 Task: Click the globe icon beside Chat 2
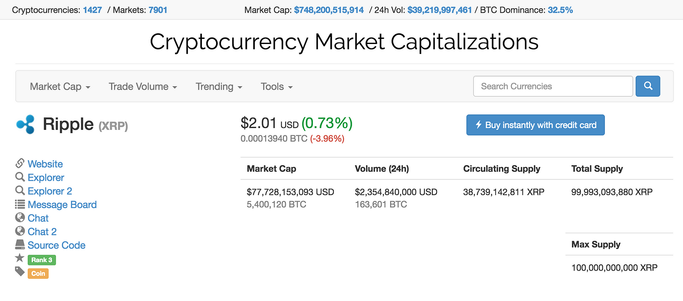pyautogui.click(x=20, y=231)
